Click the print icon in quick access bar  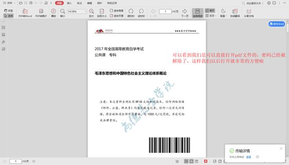[x=31, y=3]
